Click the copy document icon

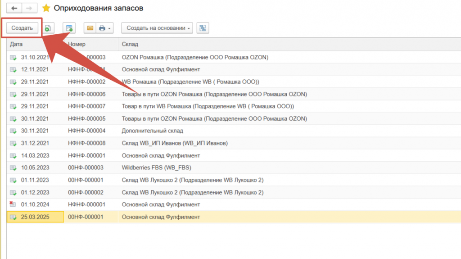(x=48, y=28)
